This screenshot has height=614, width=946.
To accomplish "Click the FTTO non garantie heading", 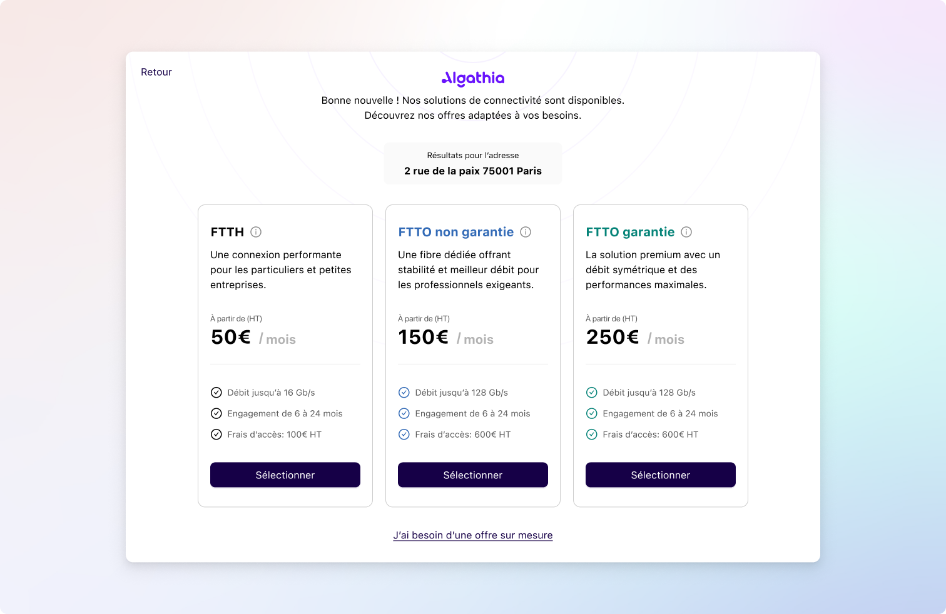I will (x=456, y=232).
